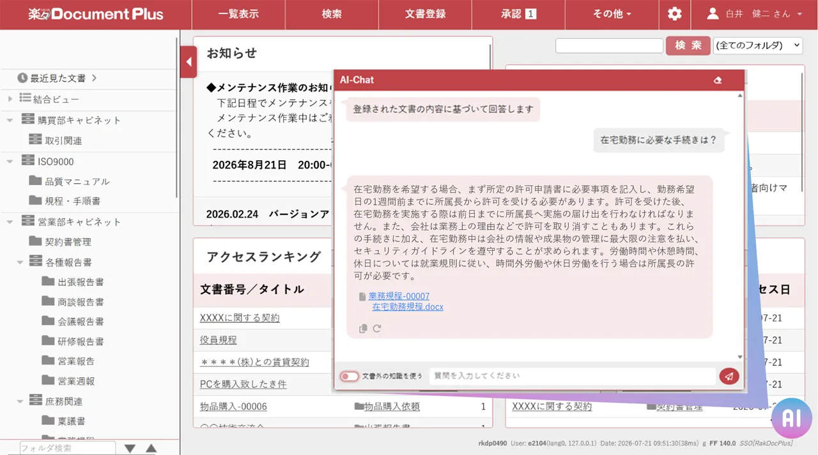Screen dimensions: 818x455
Task: Collapse the 営業部キャビネット node
Action: tap(10, 221)
